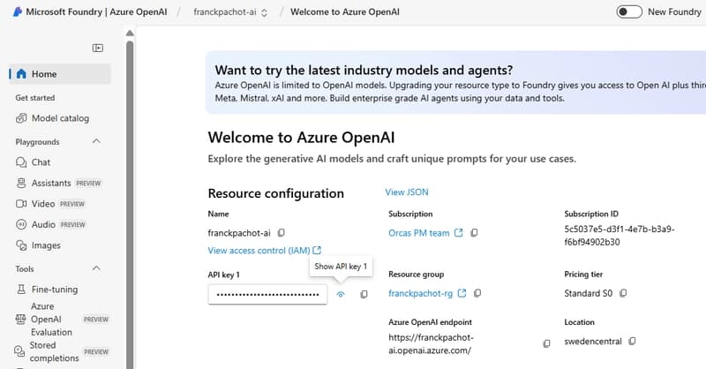Click 'Welcome to Azure OpenAI' breadcrumb text
This screenshot has width=706, height=369.
345,12
